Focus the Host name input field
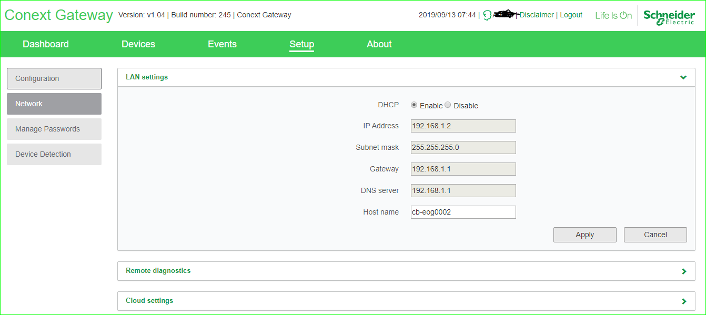Viewport: 706px width, 315px height. [x=463, y=212]
